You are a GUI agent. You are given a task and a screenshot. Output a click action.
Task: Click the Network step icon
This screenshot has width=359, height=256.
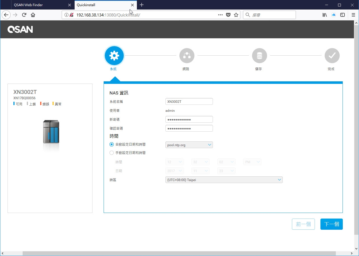(187, 56)
